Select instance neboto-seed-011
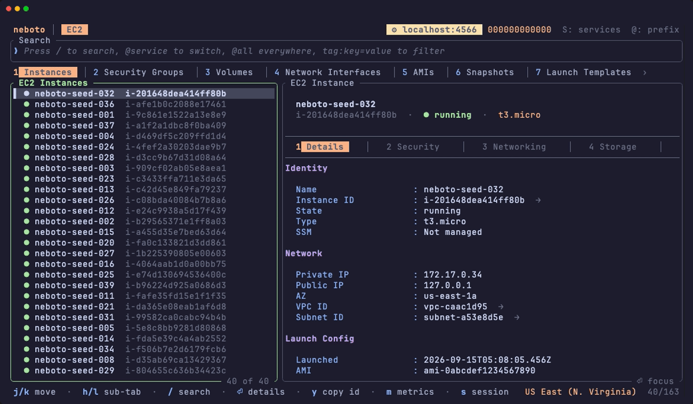This screenshot has height=404, width=693. pyautogui.click(x=144, y=296)
